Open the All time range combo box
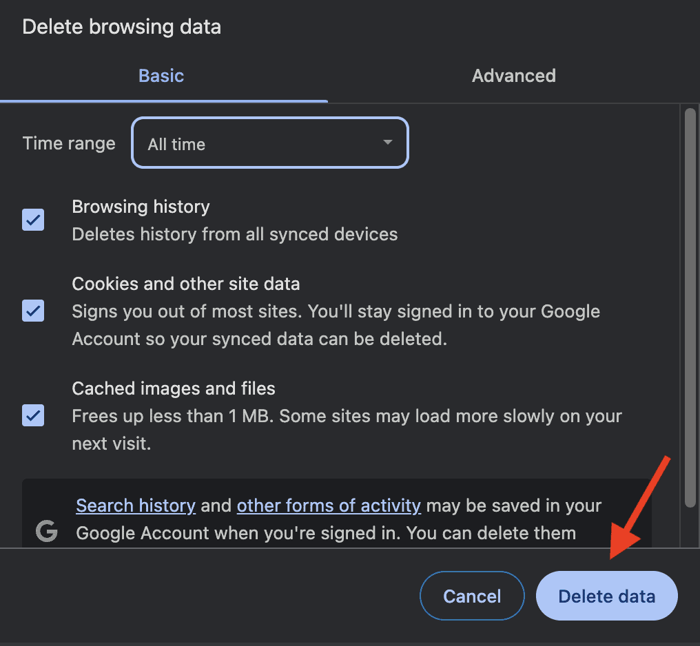 [269, 143]
